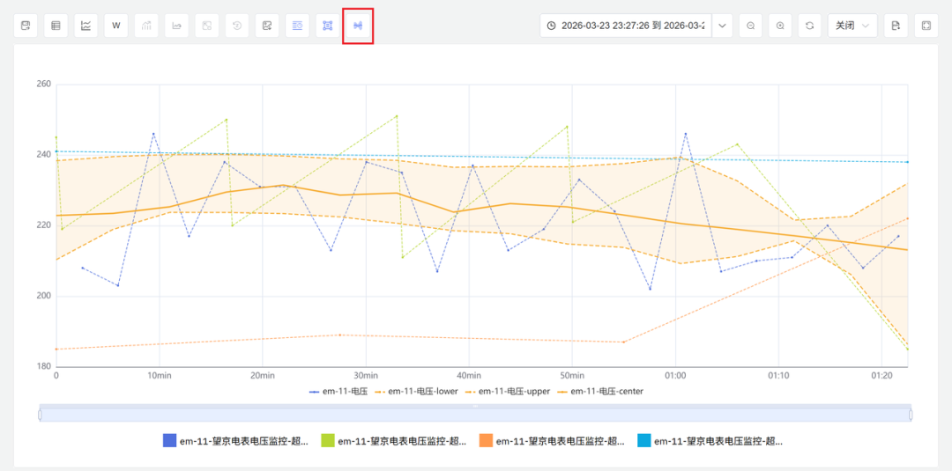
Task: Click the fullscreen expand icon
Action: click(926, 26)
